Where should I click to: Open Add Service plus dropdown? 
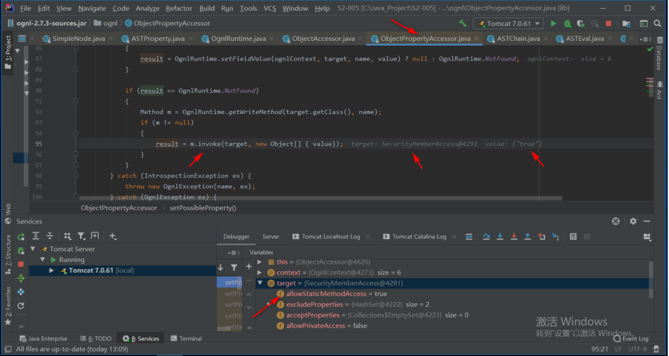[113, 236]
